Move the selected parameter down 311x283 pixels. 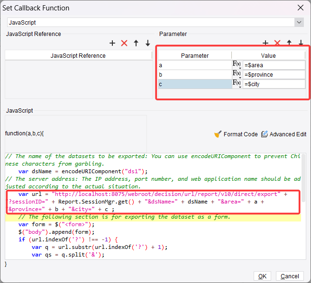click(301, 43)
